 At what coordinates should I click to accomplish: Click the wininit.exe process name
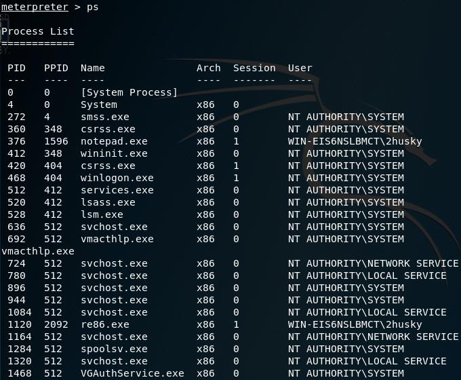(114, 153)
